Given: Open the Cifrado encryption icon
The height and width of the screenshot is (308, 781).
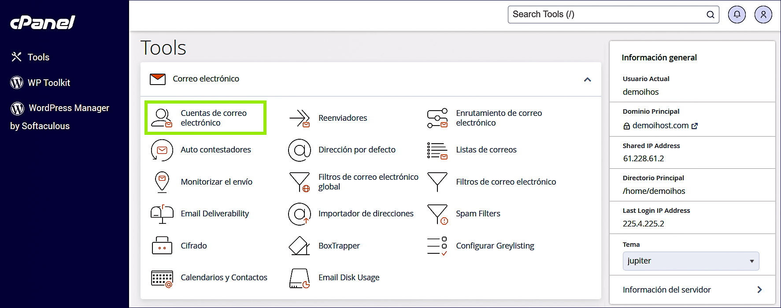Looking at the screenshot, I should (162, 246).
